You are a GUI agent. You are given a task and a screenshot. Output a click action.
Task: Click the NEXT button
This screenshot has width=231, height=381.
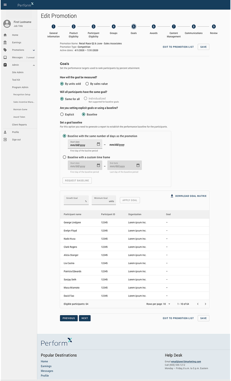(x=85, y=318)
